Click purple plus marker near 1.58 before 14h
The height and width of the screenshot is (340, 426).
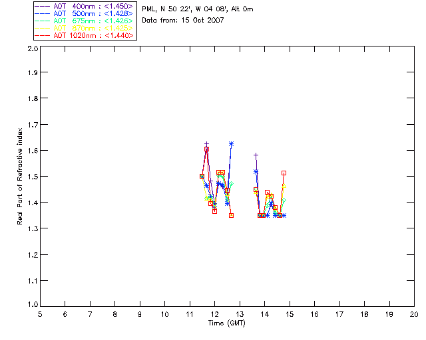click(256, 155)
